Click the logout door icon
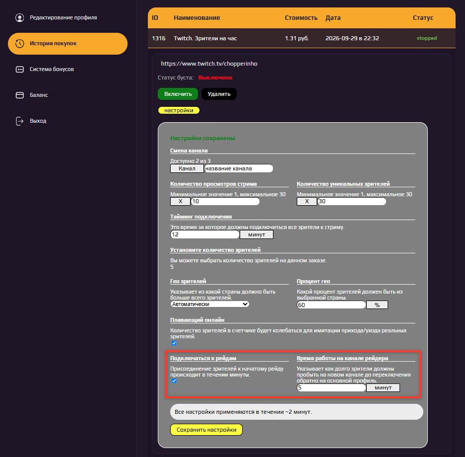 click(19, 121)
